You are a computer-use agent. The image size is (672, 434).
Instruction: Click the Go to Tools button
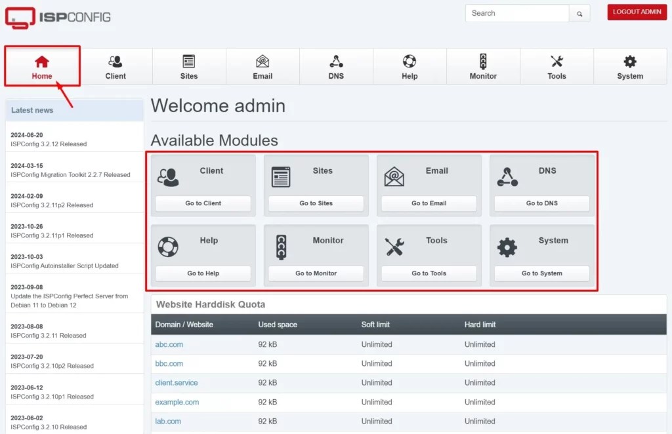(x=429, y=273)
